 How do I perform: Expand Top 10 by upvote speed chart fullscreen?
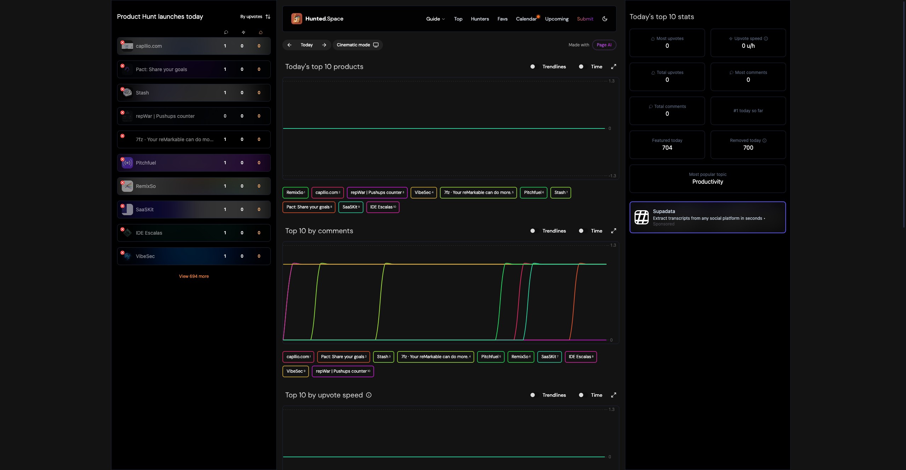(614, 395)
